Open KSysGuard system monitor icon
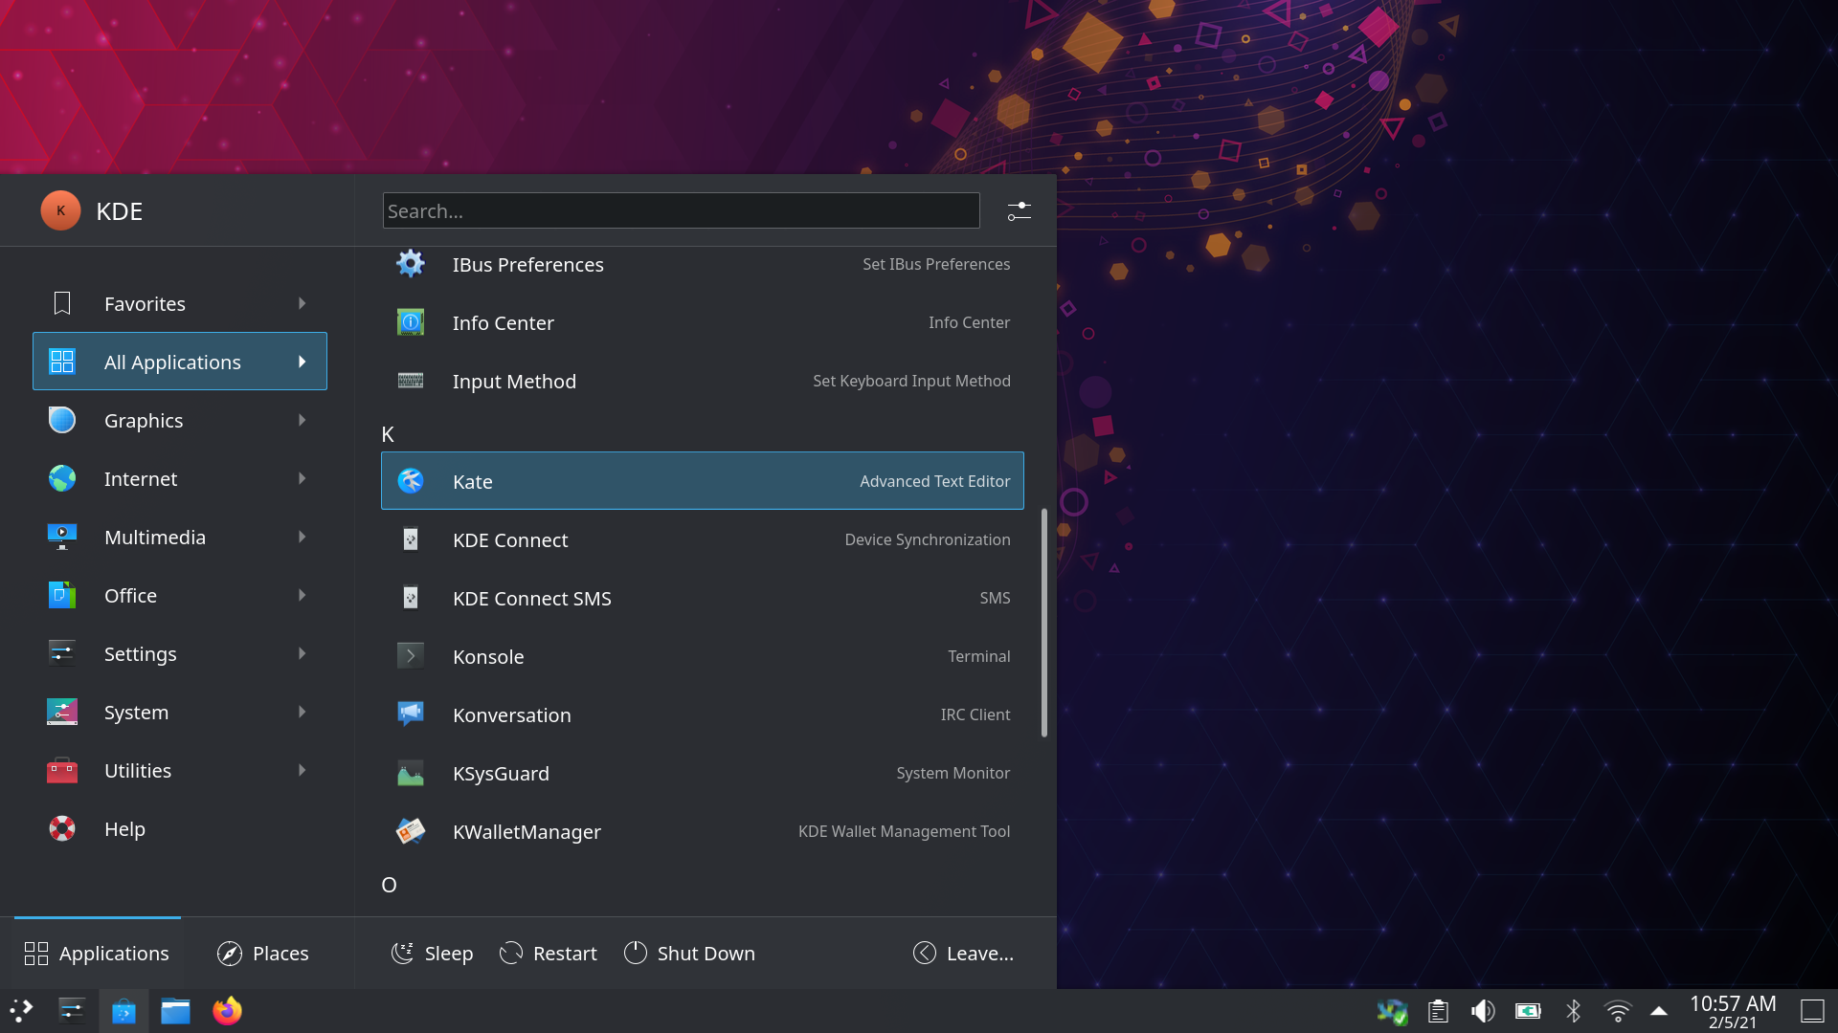Image resolution: width=1838 pixels, height=1033 pixels. click(411, 773)
